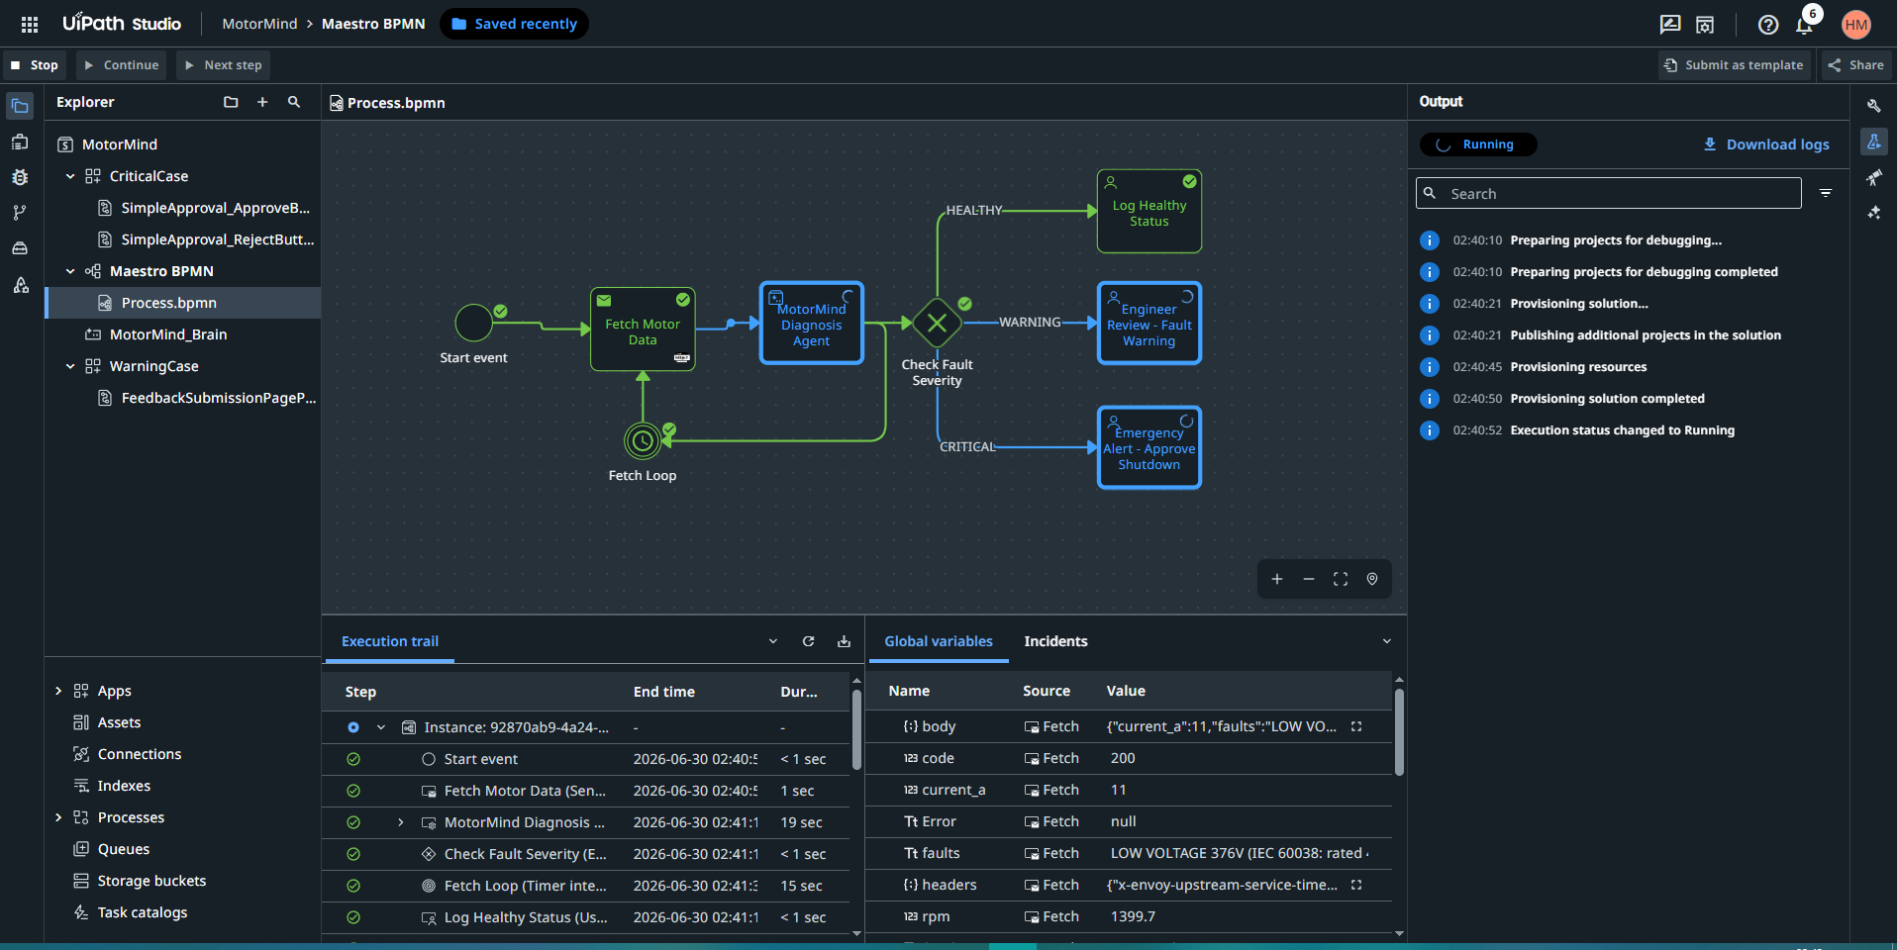Share the project
Image resolution: width=1897 pixels, height=950 pixels.
point(1856,65)
